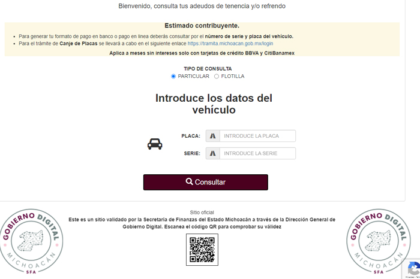Select the FLOTILLA radio button
The width and height of the screenshot is (420, 279).
(217, 76)
